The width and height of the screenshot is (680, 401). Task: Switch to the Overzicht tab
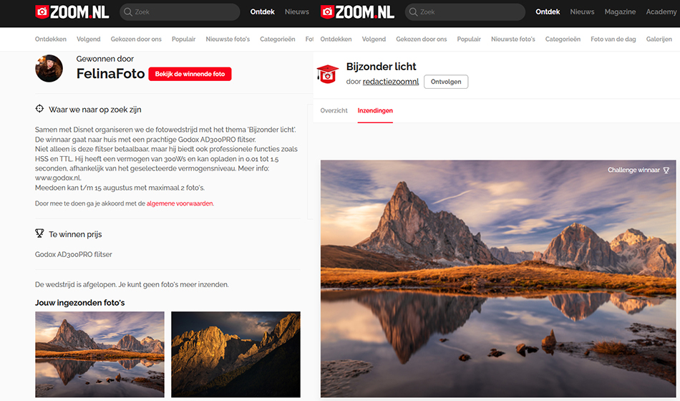point(334,111)
